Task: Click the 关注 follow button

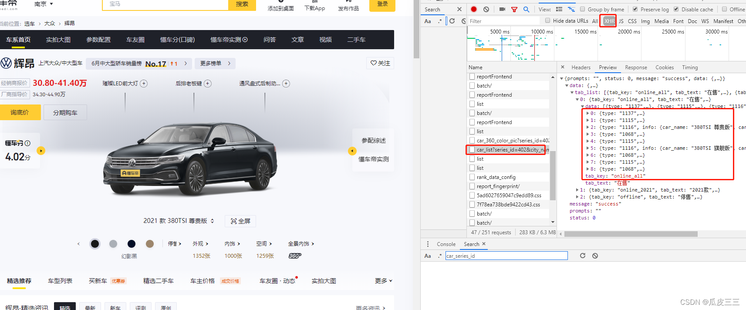Action: [x=380, y=63]
